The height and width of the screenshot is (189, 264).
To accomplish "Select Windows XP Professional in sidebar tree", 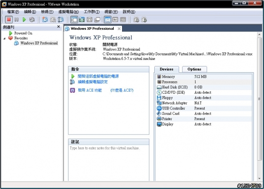I will (39, 43).
